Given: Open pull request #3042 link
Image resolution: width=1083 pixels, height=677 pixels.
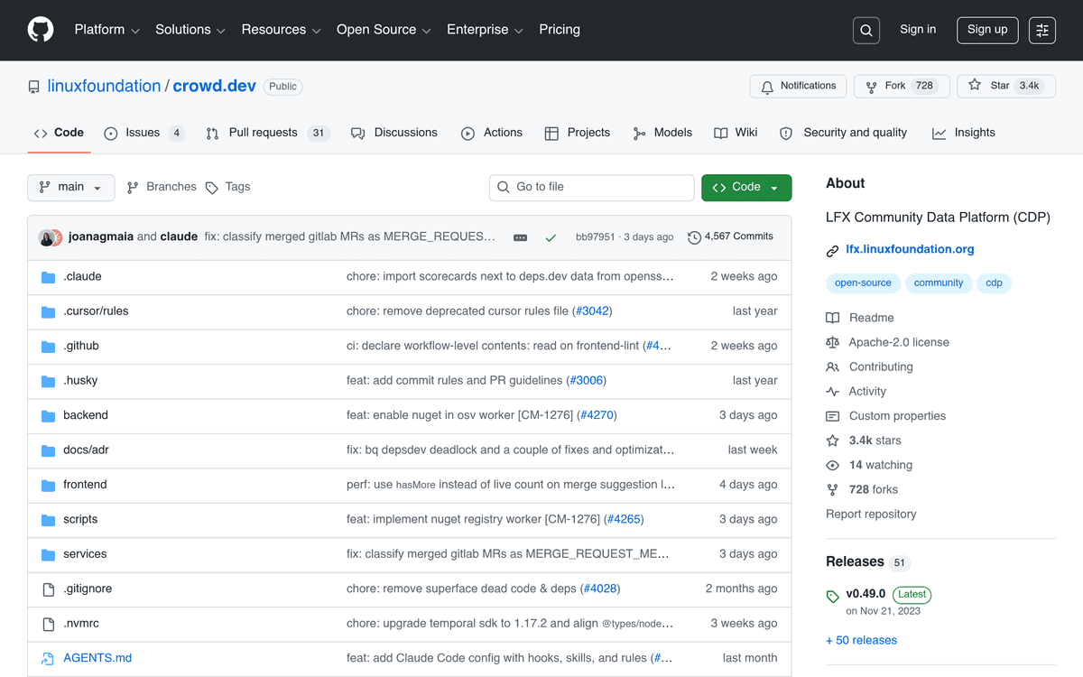Looking at the screenshot, I should (592, 311).
